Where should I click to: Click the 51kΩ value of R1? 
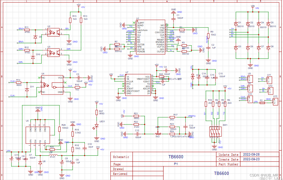(x=182, y=32)
